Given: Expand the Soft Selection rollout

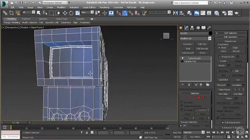Looking at the screenshot, I should tap(230, 33).
